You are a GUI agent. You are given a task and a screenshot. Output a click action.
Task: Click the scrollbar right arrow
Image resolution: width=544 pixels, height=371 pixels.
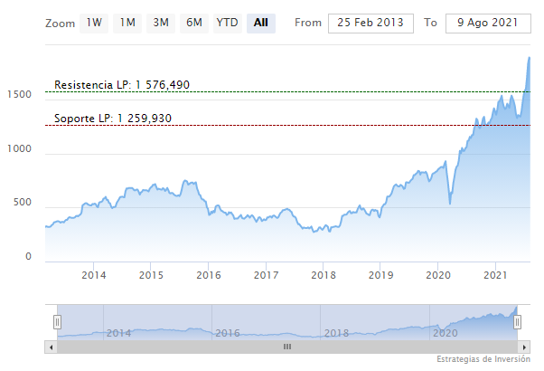(524, 347)
